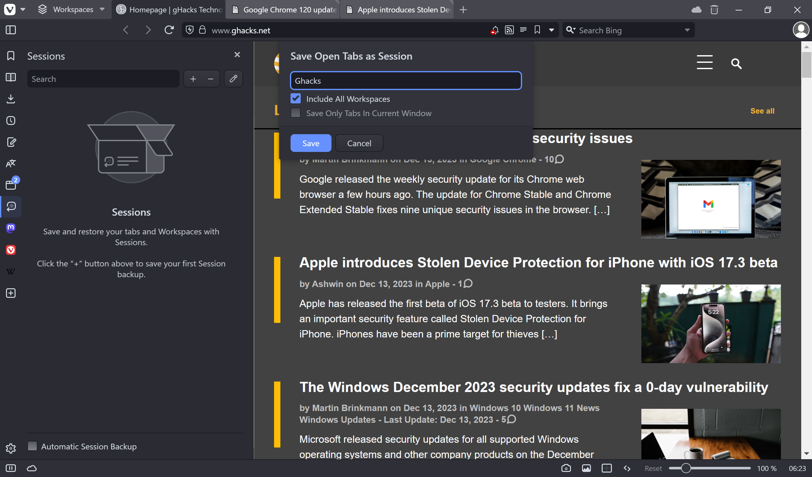The height and width of the screenshot is (477, 812).
Task: Open the Downloads panel
Action: pyautogui.click(x=11, y=99)
